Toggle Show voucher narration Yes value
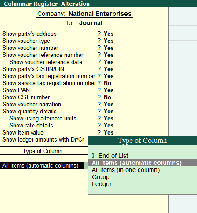The height and width of the screenshot is (213, 197). click(109, 105)
